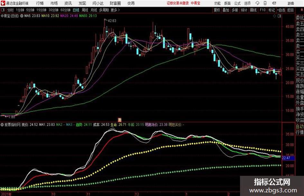Add to watchlist with 自选 button
Viewport: 304px width, 196px height.
click(x=281, y=10)
